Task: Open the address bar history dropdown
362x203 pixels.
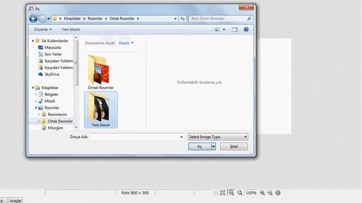Action: click(x=175, y=19)
